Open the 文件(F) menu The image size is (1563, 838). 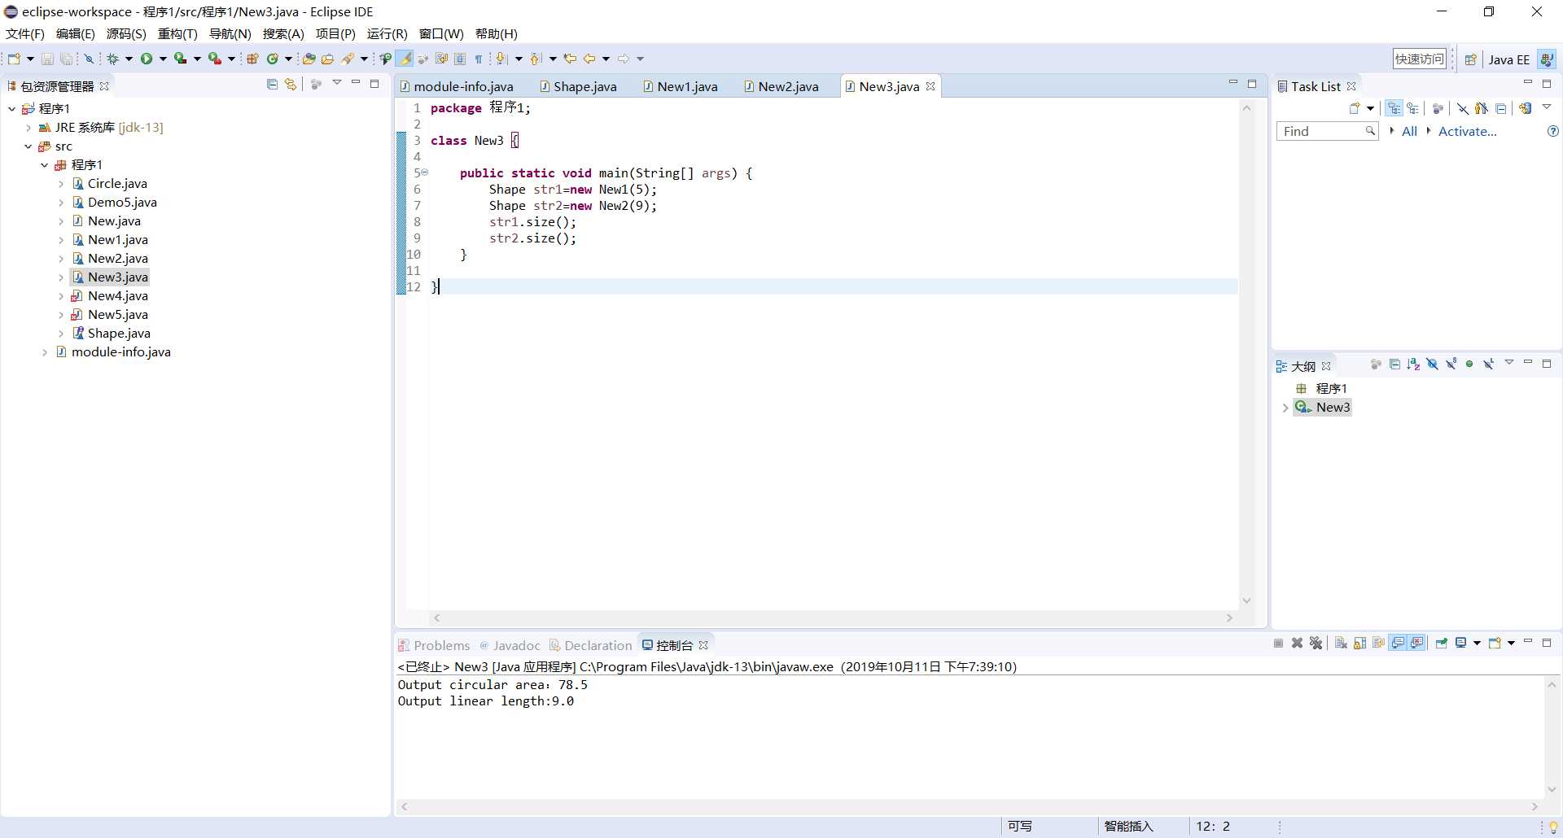click(25, 33)
